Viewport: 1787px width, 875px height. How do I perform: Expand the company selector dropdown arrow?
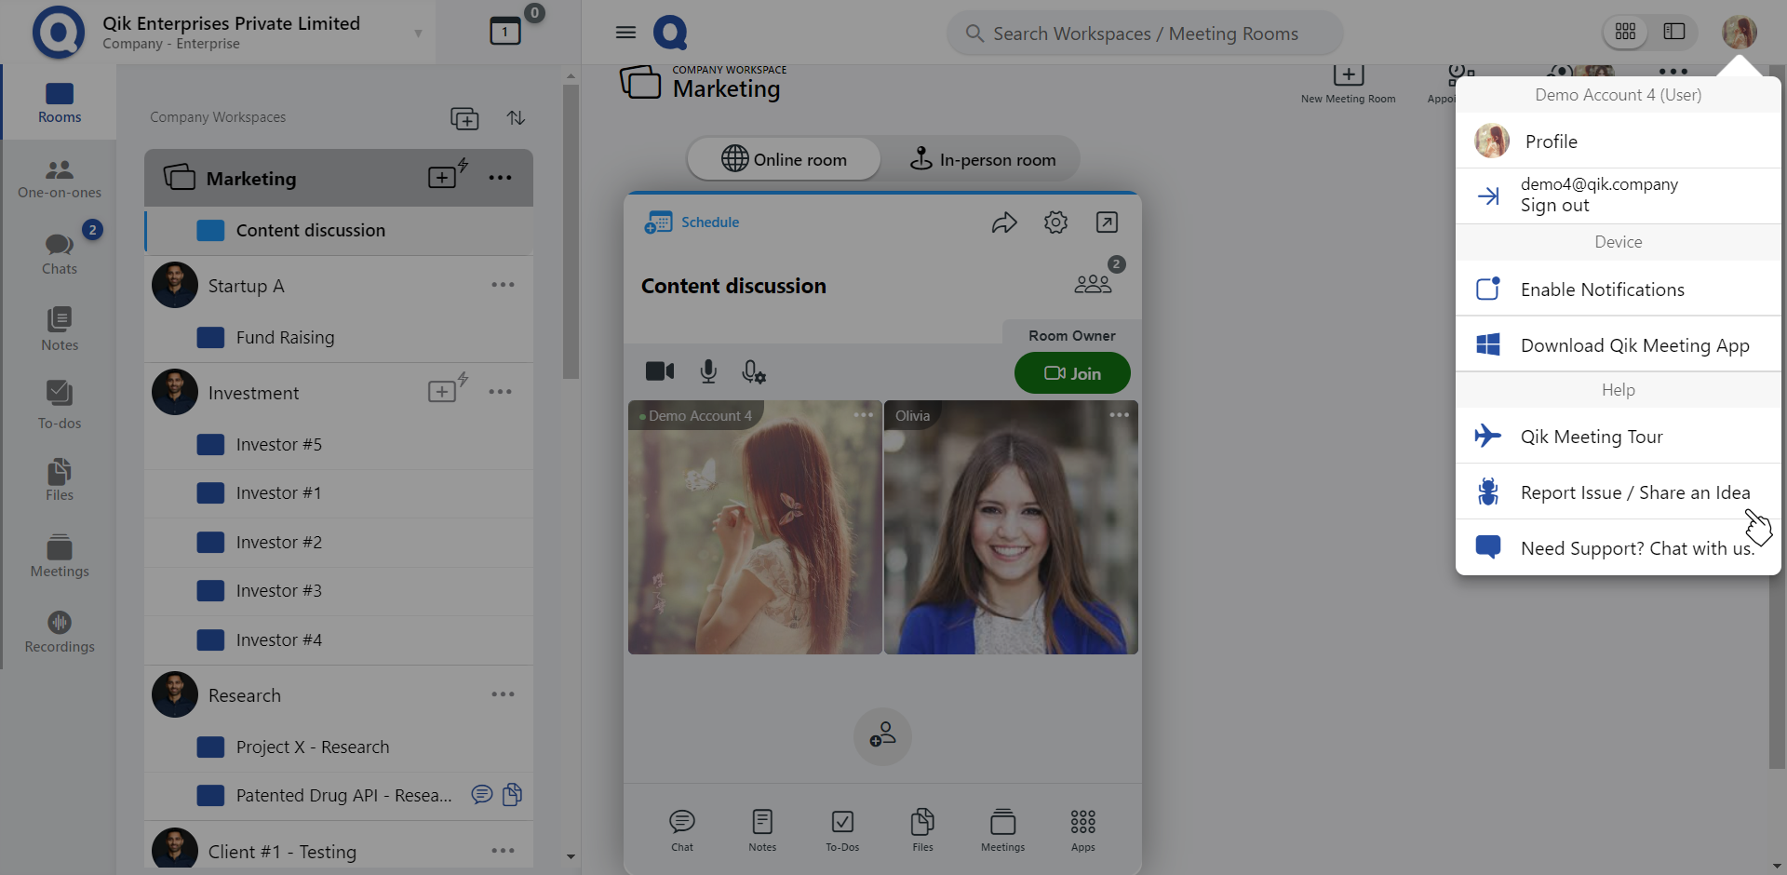(x=418, y=34)
